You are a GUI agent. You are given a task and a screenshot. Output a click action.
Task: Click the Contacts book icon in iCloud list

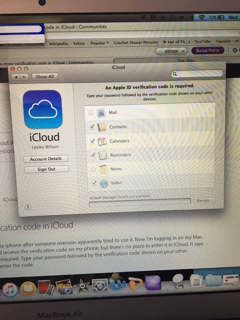pos(102,127)
